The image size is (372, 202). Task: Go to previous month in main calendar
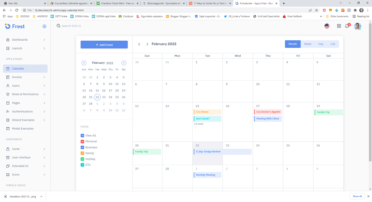[x=139, y=44]
